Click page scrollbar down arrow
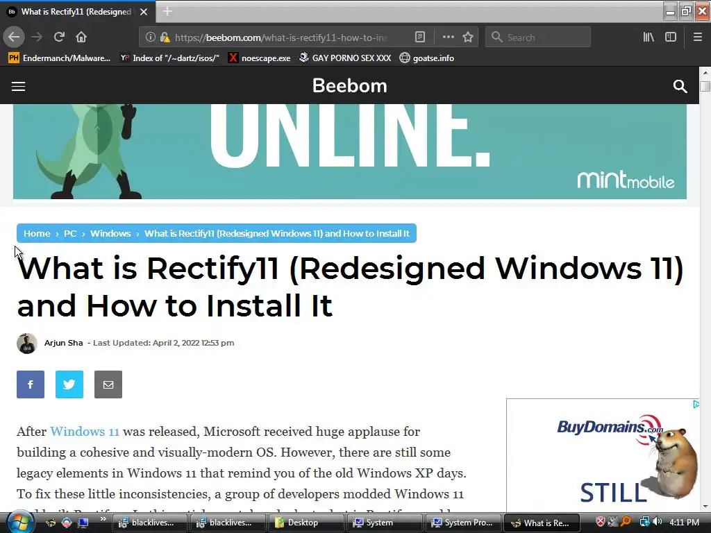The height and width of the screenshot is (533, 711). pos(705,507)
